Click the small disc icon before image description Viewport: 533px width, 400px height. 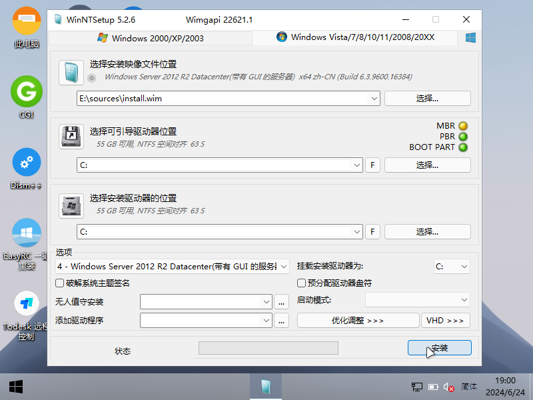point(91,78)
